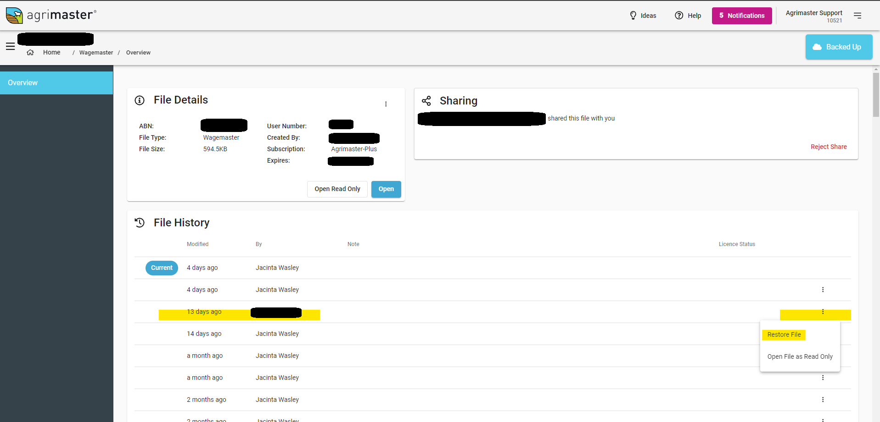This screenshot has height=422, width=880.
Task: Click the Modified column header
Action: tap(197, 244)
